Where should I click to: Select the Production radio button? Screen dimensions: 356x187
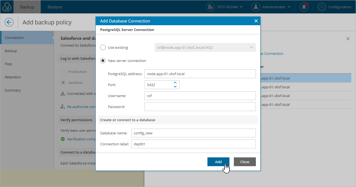[63, 72]
